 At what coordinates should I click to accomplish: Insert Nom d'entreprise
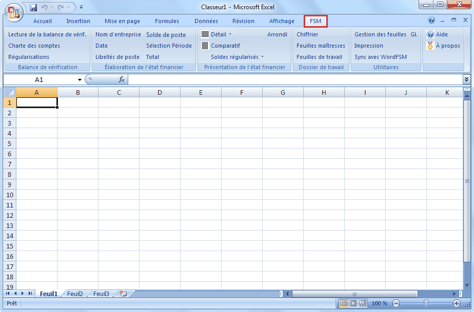(x=118, y=34)
